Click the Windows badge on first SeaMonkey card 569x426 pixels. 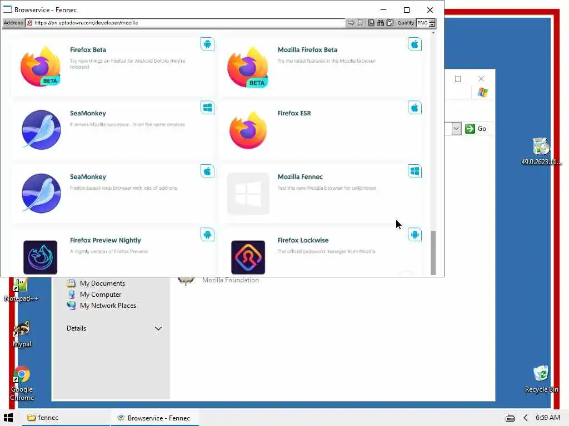(x=208, y=108)
